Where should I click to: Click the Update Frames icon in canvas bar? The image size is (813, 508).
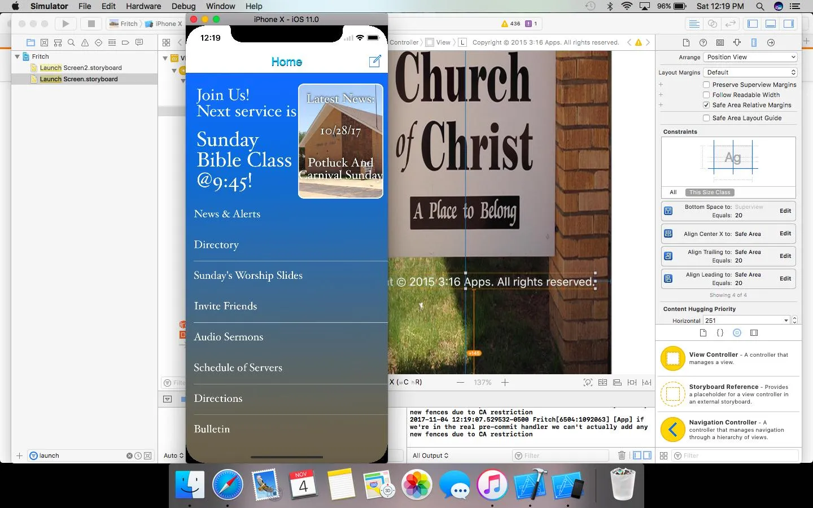point(588,382)
